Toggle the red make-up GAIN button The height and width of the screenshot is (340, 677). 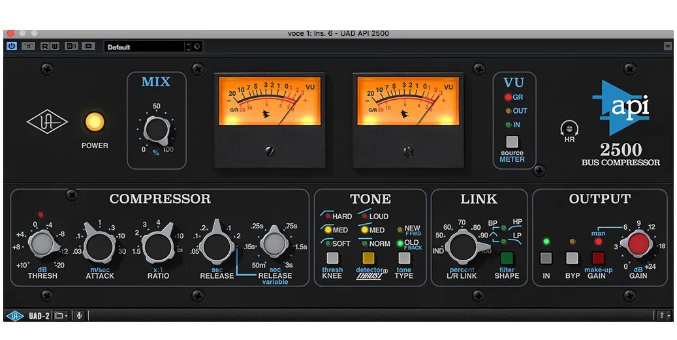click(598, 258)
